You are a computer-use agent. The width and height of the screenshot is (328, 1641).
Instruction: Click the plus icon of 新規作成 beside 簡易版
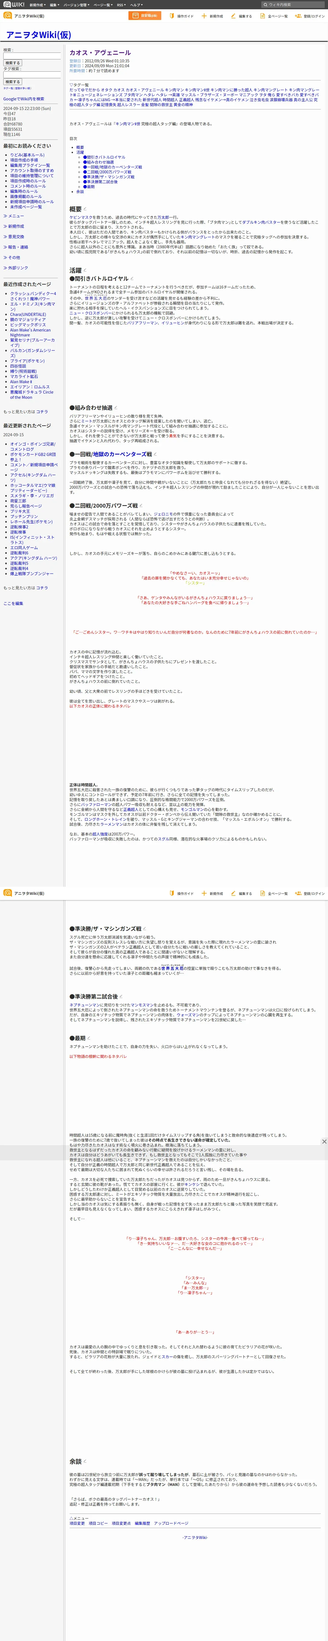[204, 16]
